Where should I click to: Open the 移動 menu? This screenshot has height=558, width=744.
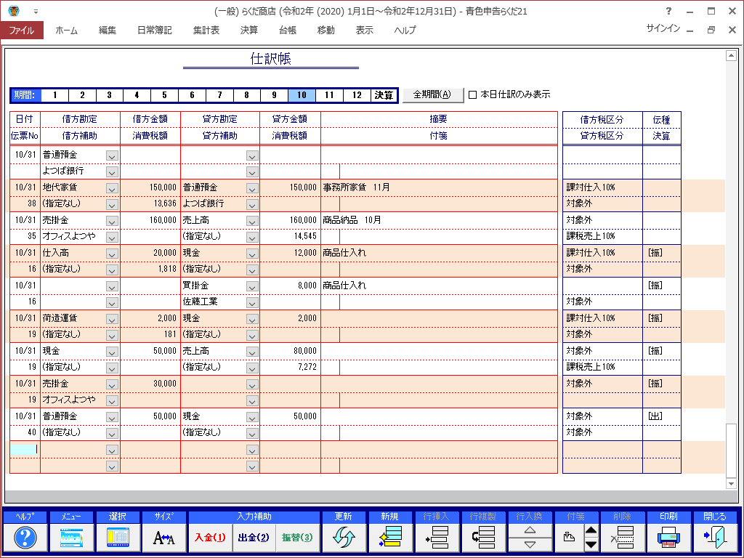point(326,31)
